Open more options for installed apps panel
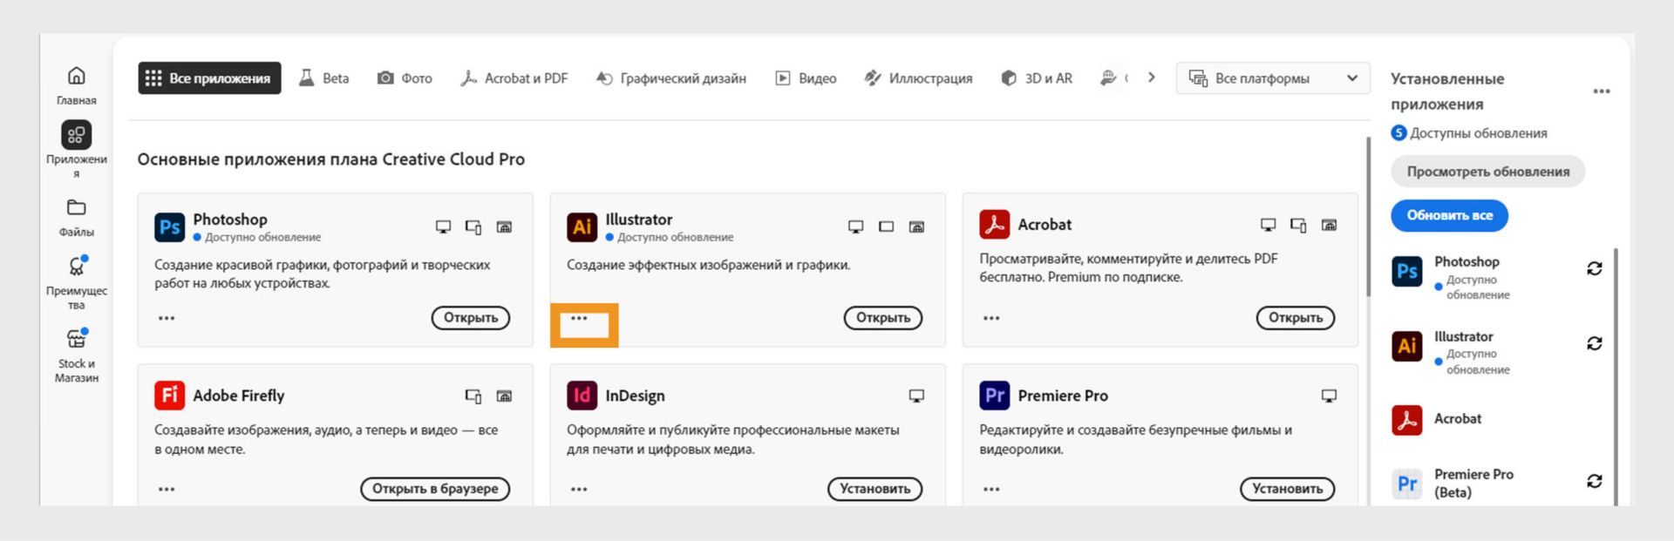This screenshot has height=541, width=1674. pos(1602,91)
